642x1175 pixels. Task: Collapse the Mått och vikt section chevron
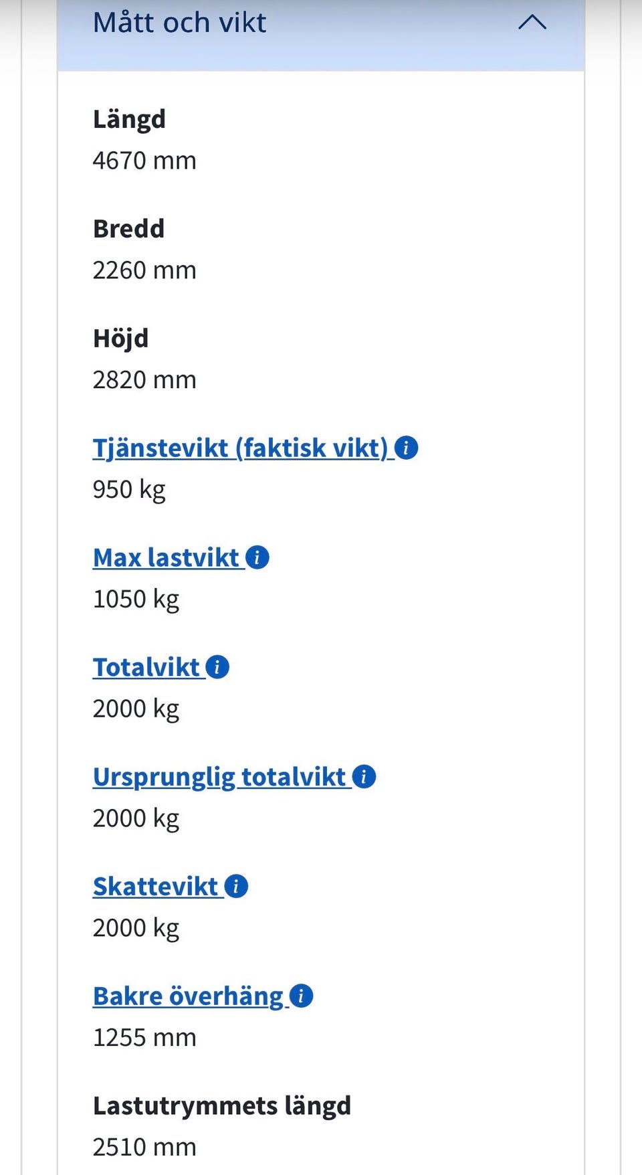pyautogui.click(x=532, y=23)
